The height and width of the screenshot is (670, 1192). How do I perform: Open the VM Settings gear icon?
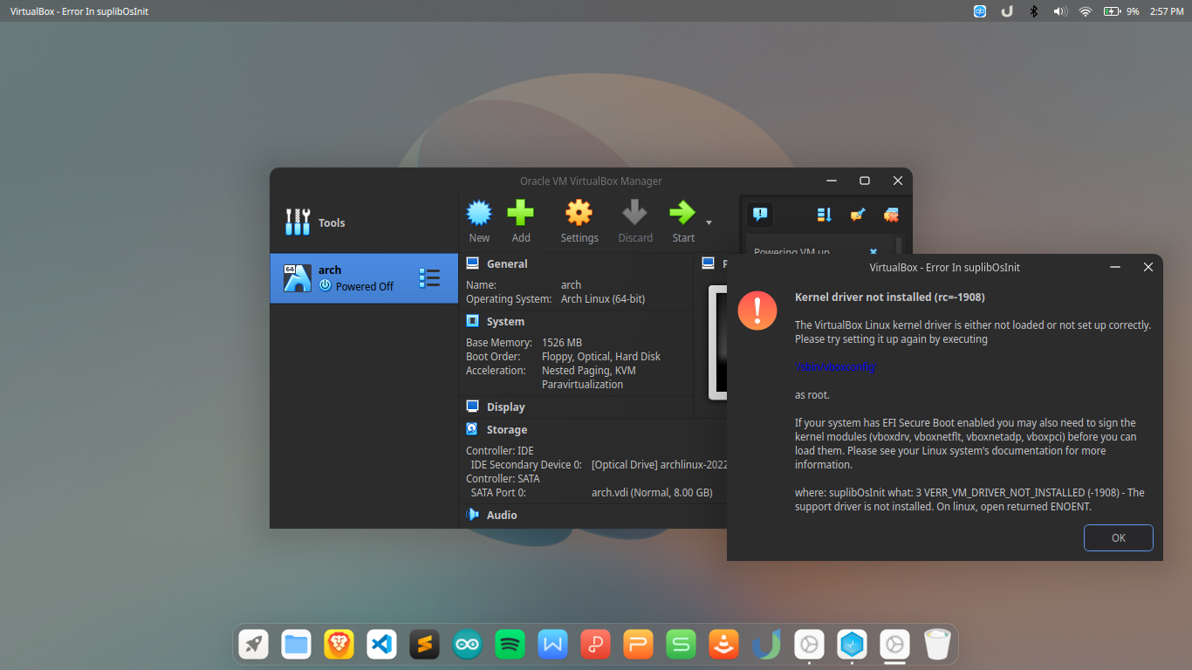point(579,213)
